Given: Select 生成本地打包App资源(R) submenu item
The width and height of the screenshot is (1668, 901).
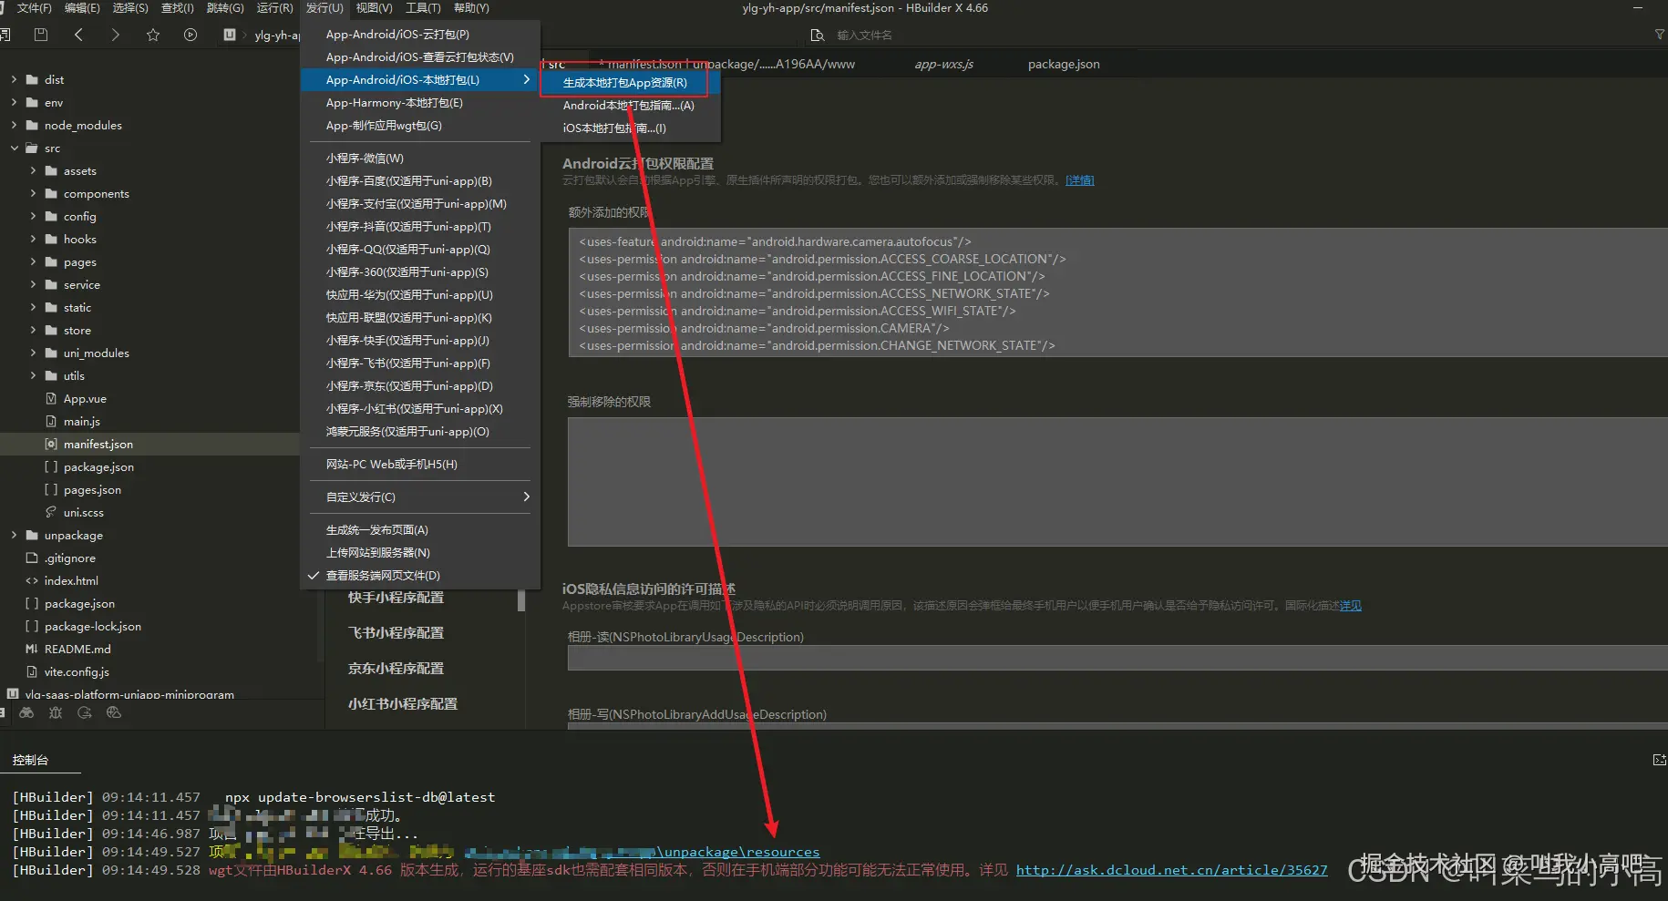Looking at the screenshot, I should tap(625, 82).
